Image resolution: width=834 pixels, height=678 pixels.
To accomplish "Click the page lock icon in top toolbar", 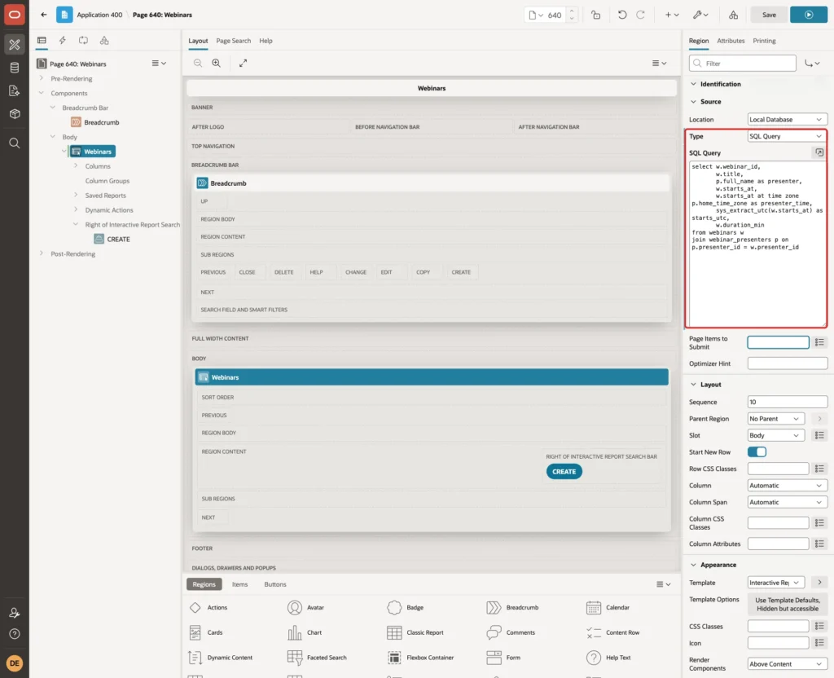I will (595, 15).
